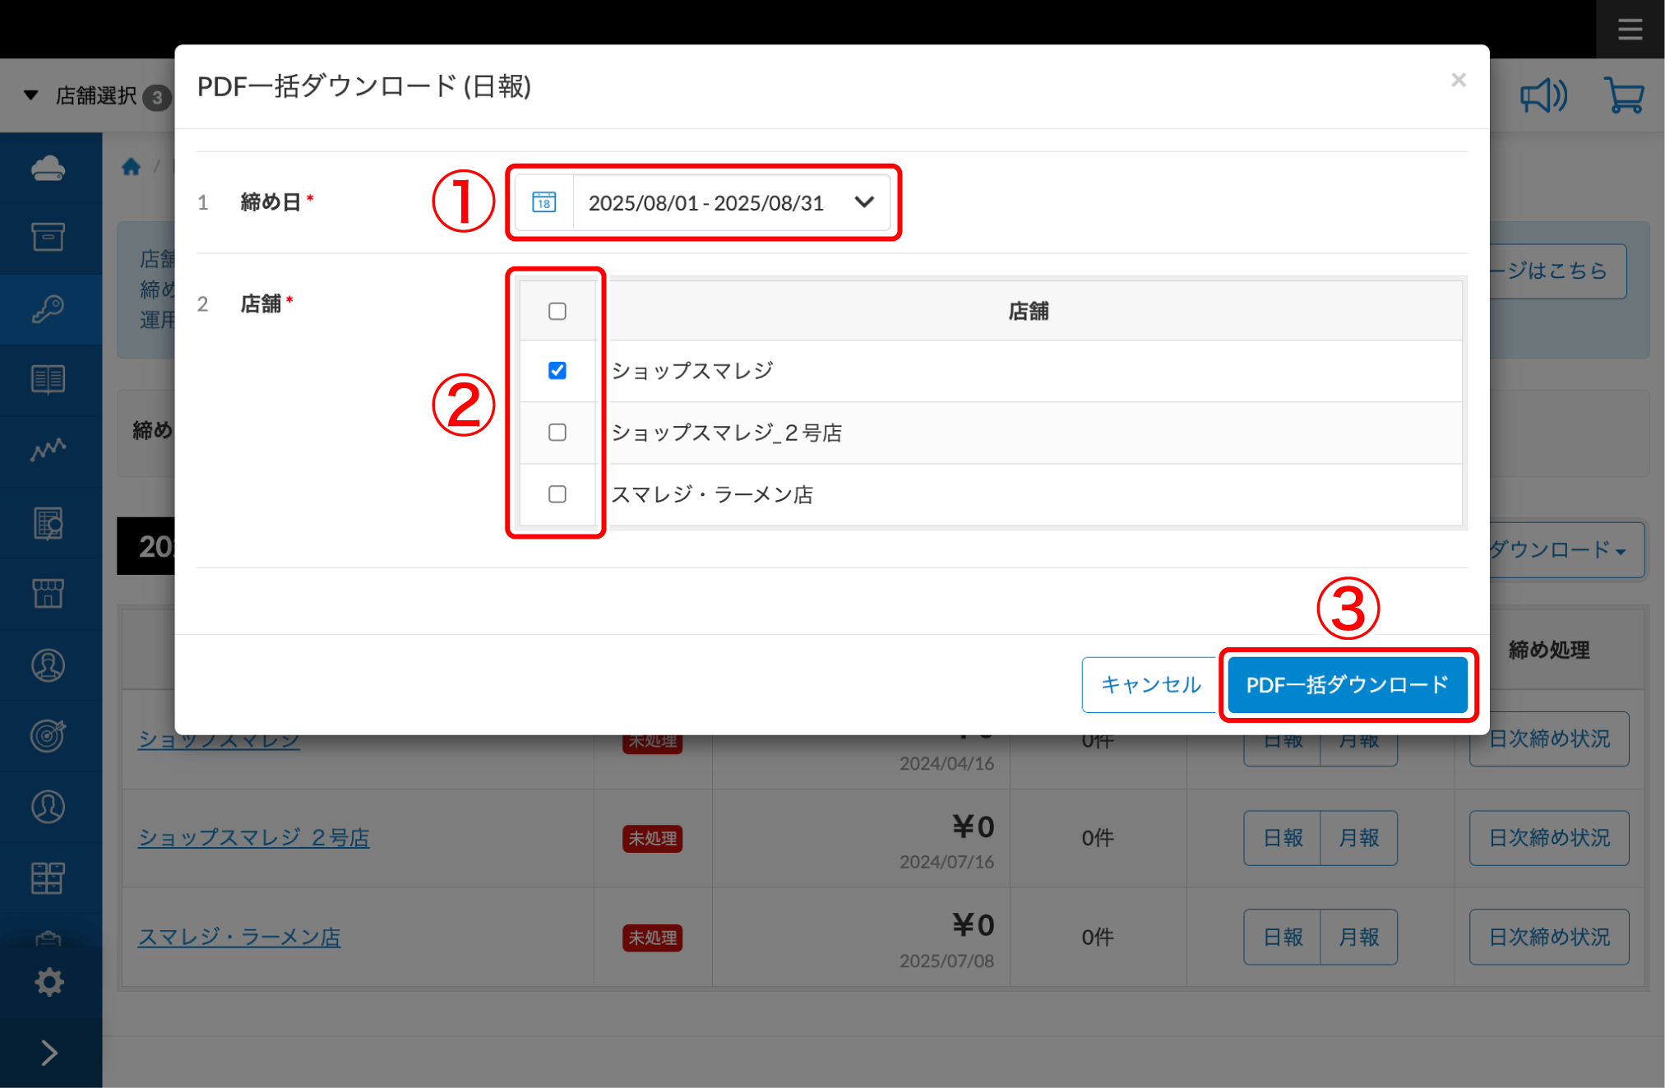The image size is (1665, 1088).
Task: Toggle the select-all stores header checkbox
Action: tap(557, 312)
